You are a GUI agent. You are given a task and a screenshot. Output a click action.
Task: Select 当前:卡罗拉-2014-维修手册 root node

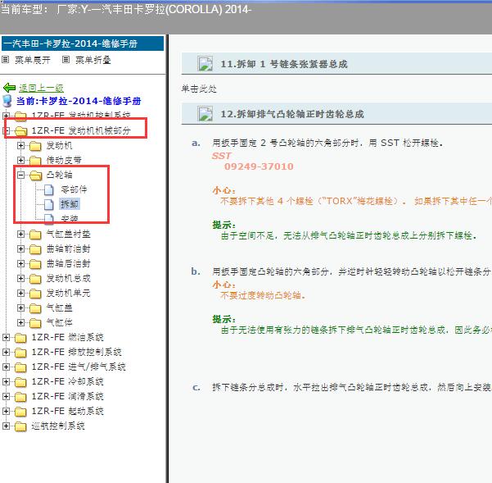[x=79, y=101]
